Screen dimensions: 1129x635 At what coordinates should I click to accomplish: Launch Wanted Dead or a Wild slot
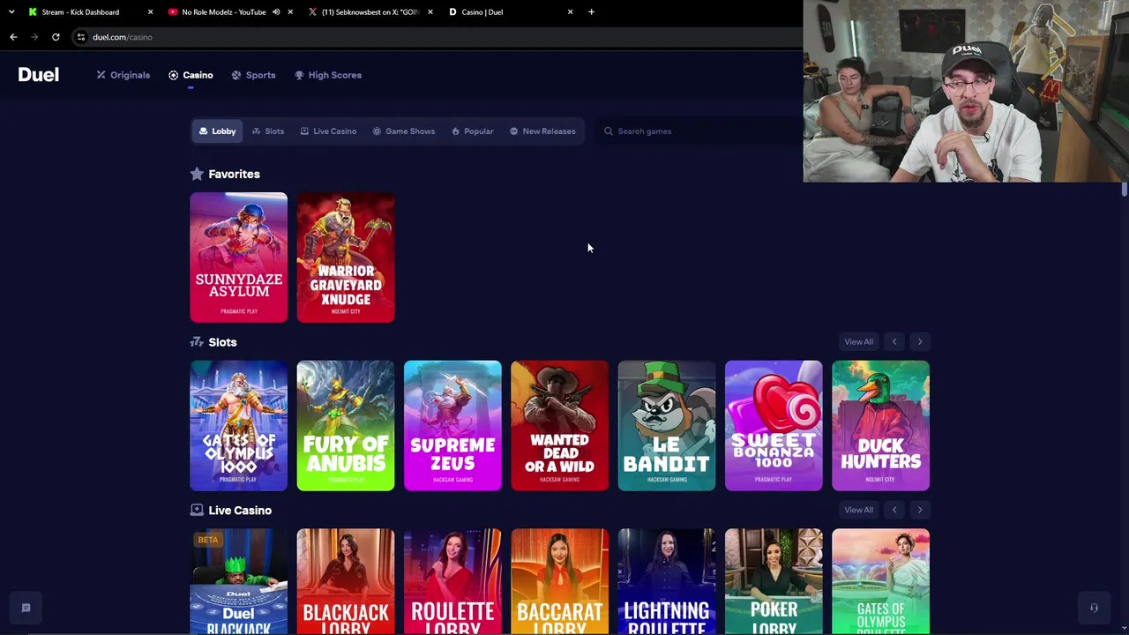pos(559,426)
